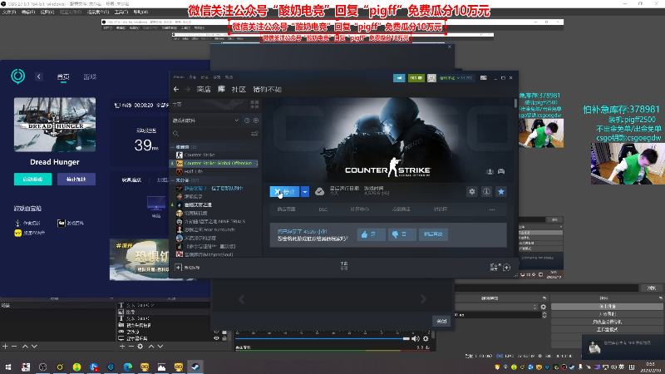
Task: Go back with Steam's left arrow
Action: pyautogui.click(x=176, y=89)
